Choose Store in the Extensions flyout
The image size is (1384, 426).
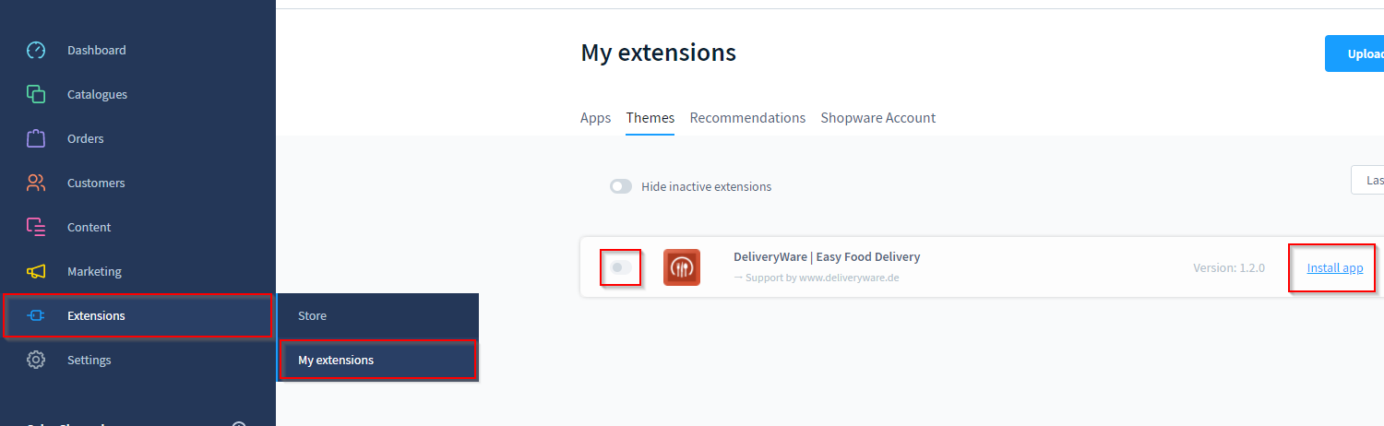point(313,315)
